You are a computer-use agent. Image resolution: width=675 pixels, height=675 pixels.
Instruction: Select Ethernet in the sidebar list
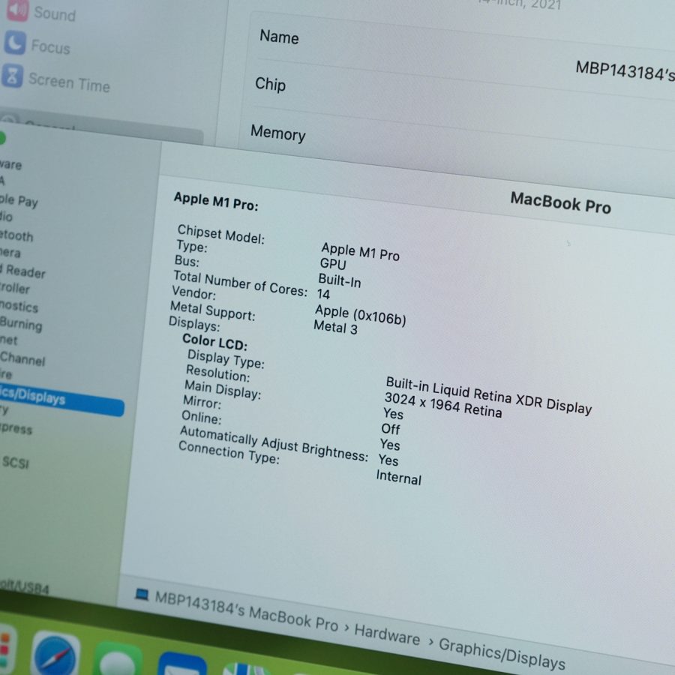8,340
